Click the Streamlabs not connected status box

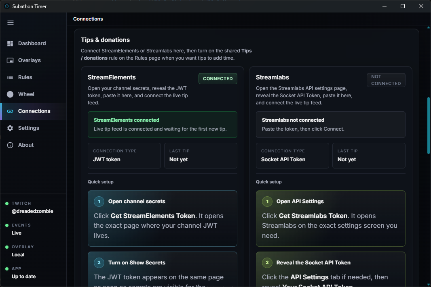[x=331, y=125]
